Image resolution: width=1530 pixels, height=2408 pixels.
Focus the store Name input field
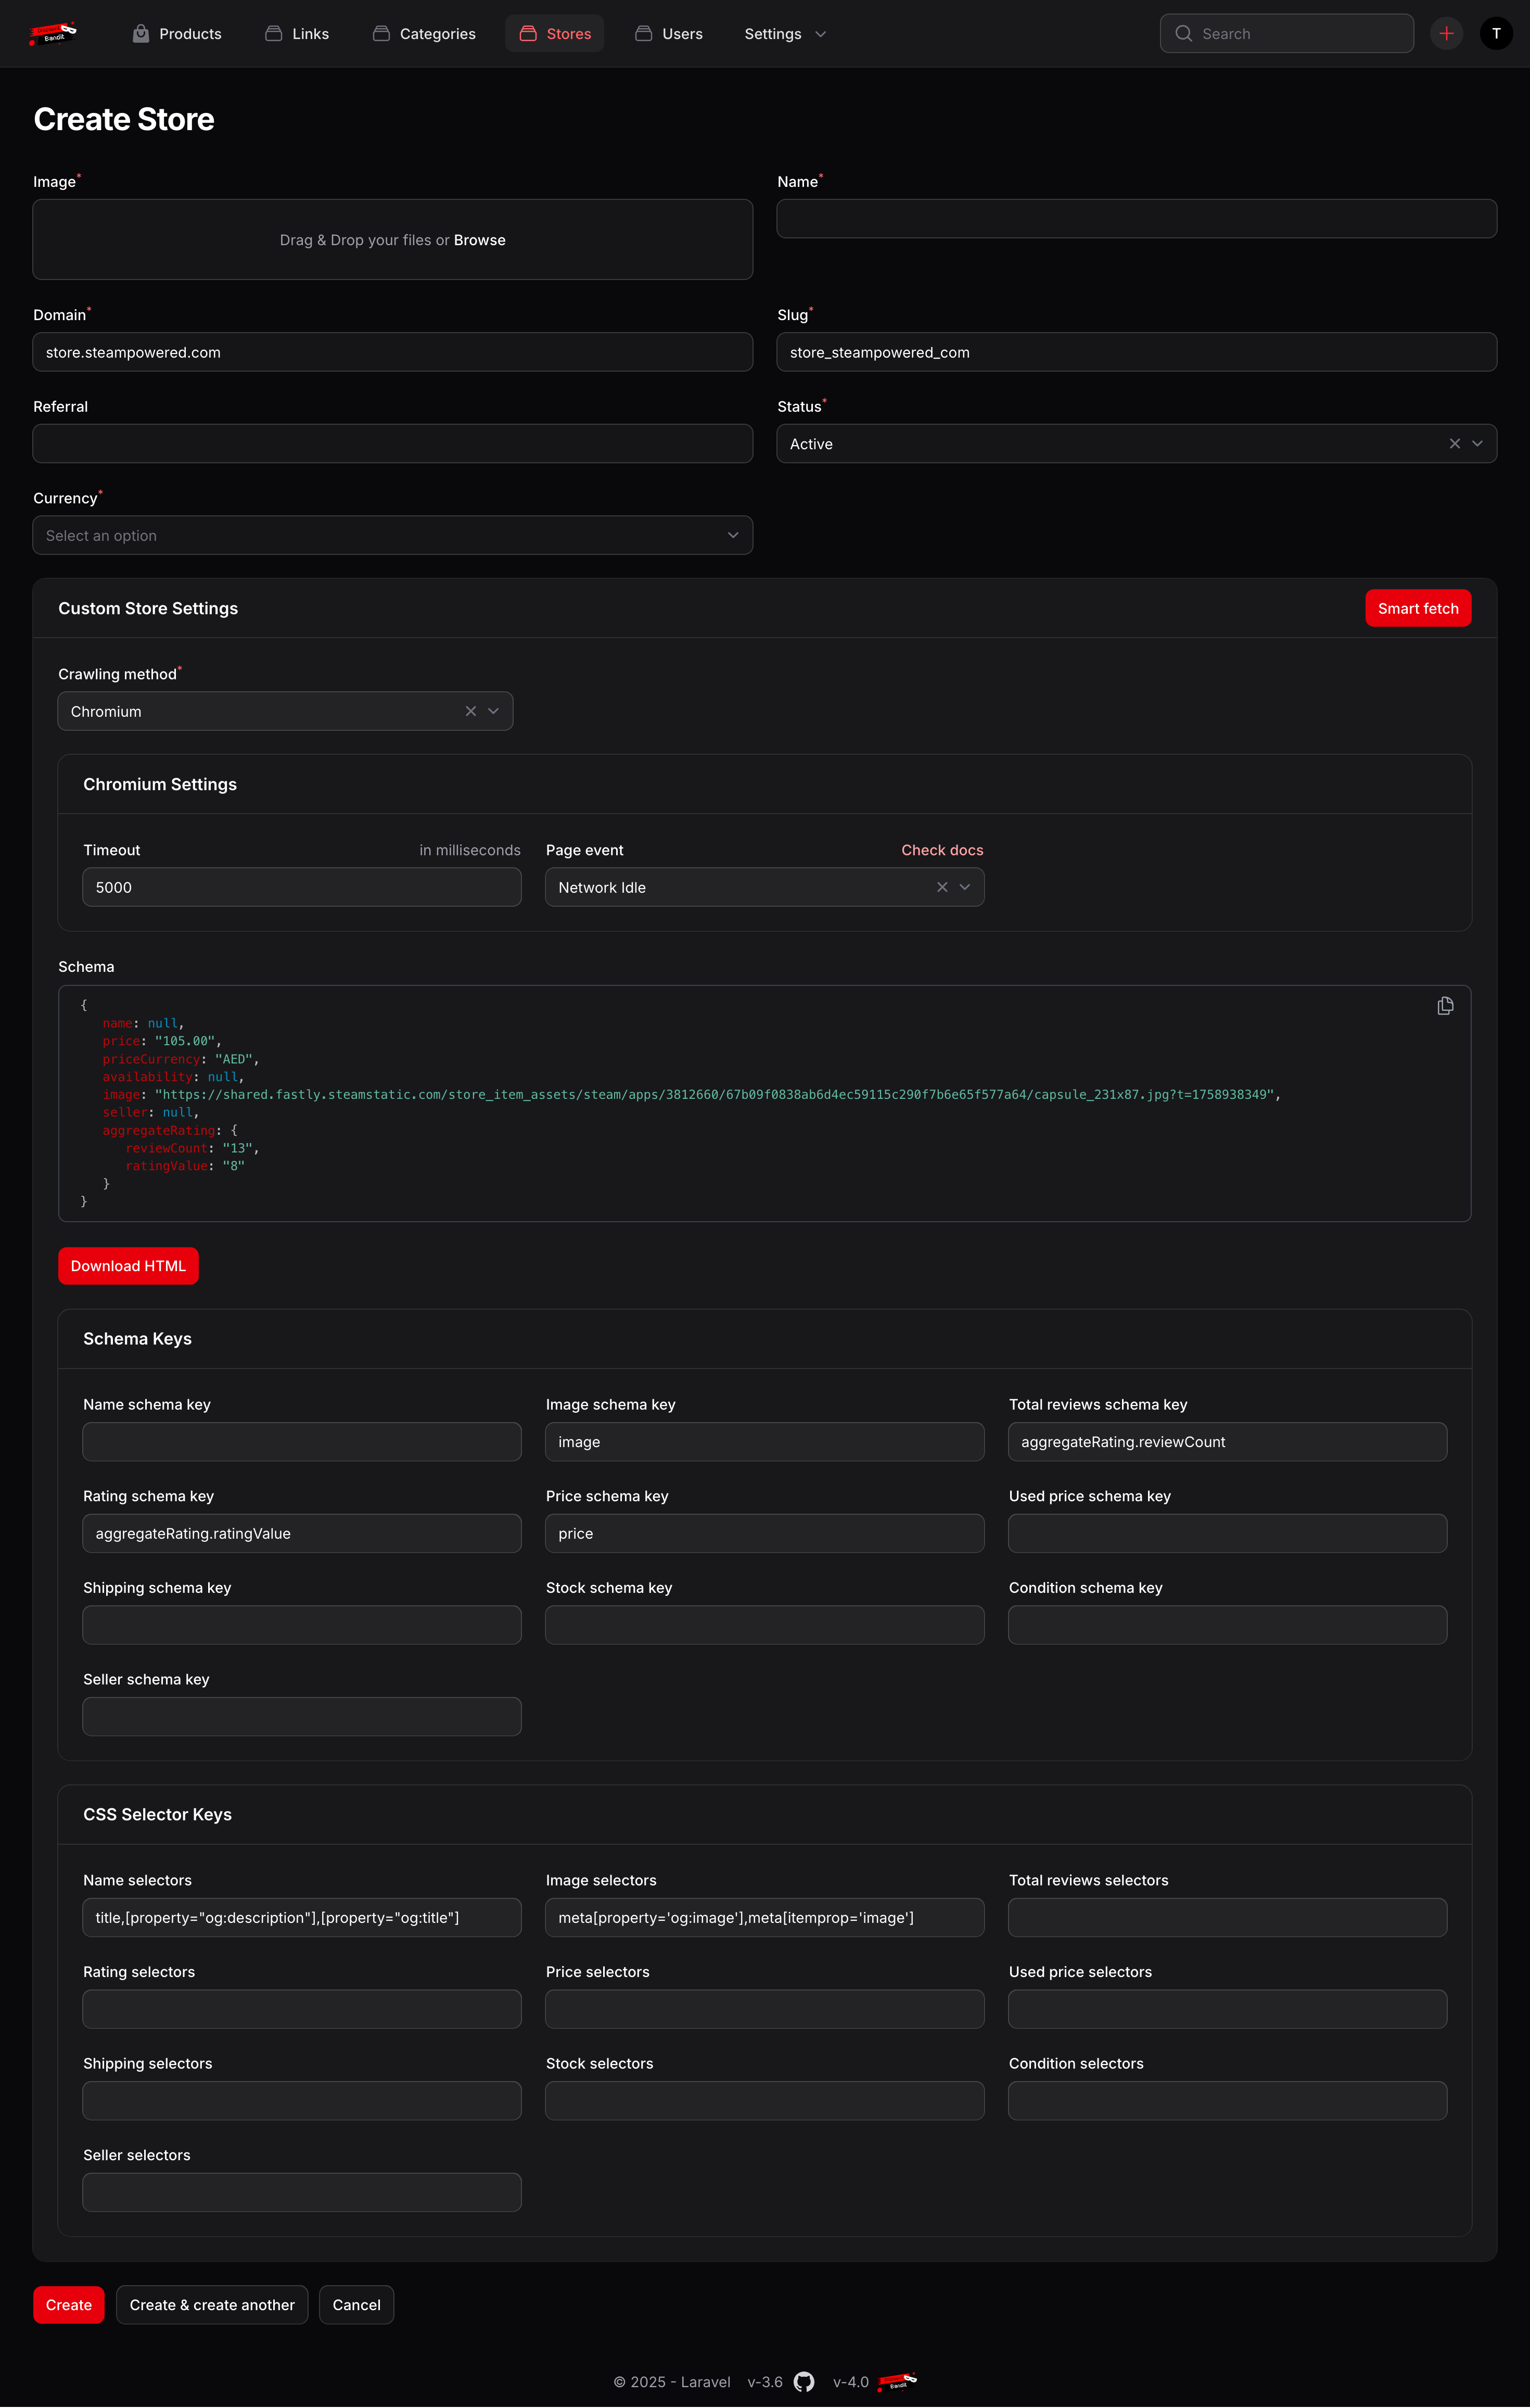pyautogui.click(x=1136, y=219)
